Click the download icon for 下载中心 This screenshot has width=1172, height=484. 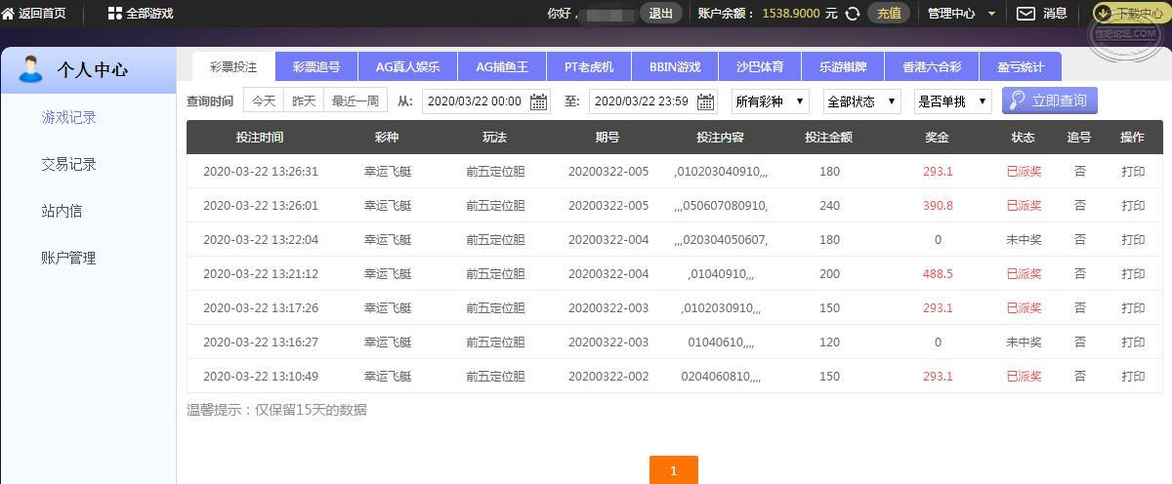(1103, 14)
